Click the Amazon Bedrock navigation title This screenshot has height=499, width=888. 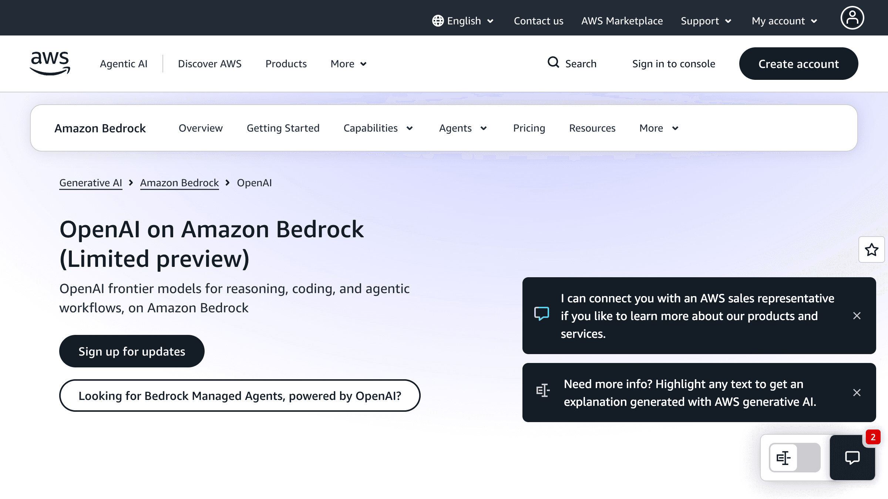(x=100, y=128)
